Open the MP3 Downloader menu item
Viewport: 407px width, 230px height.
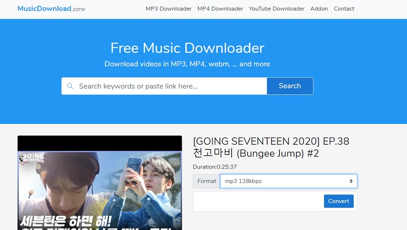(169, 9)
